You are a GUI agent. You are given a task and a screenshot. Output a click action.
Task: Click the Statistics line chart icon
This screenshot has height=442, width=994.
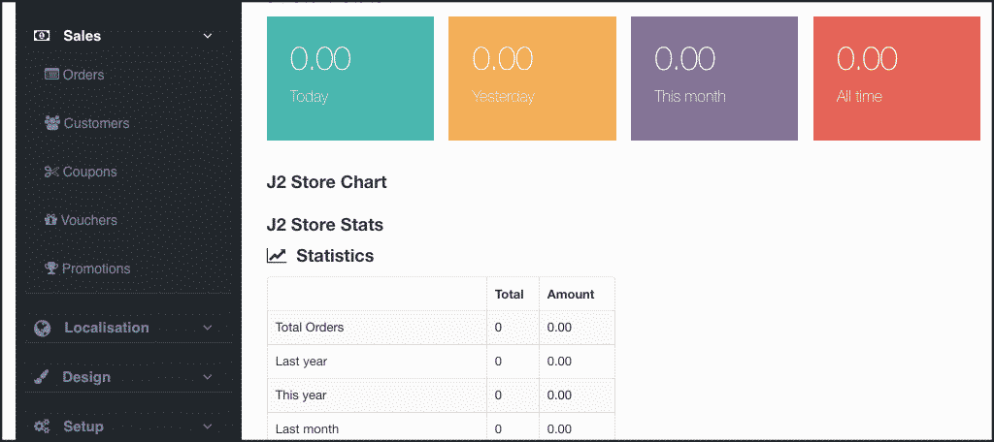click(277, 256)
